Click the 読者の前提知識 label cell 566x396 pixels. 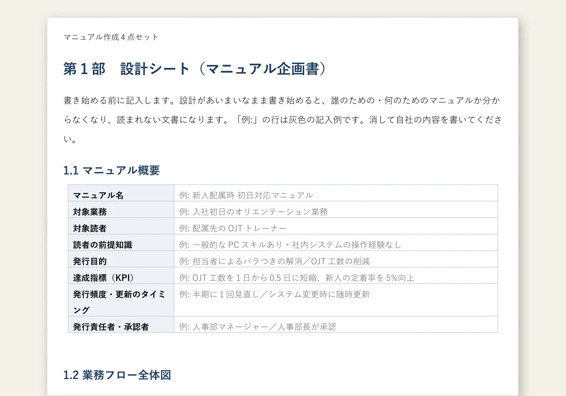tap(121, 243)
